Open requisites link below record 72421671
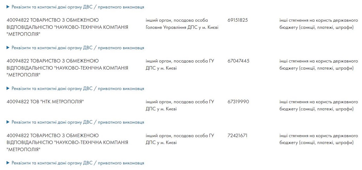362x170 pixels. [78, 163]
